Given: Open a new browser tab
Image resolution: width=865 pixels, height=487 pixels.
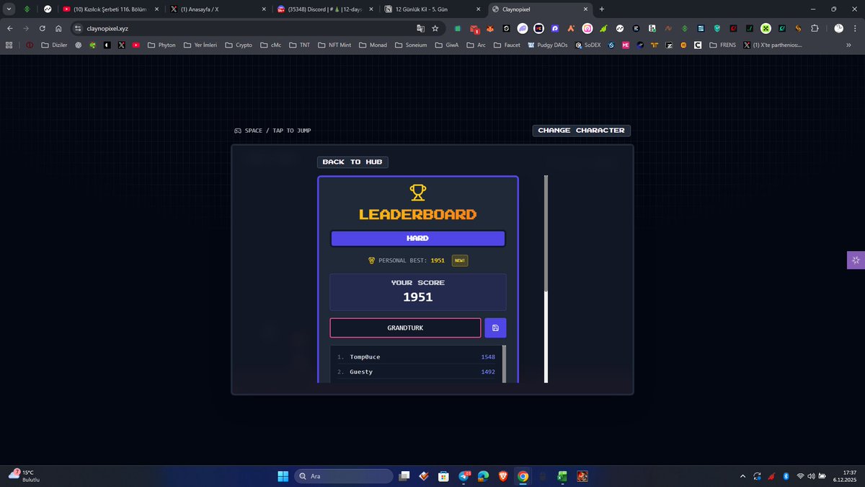Looking at the screenshot, I should pyautogui.click(x=601, y=9).
